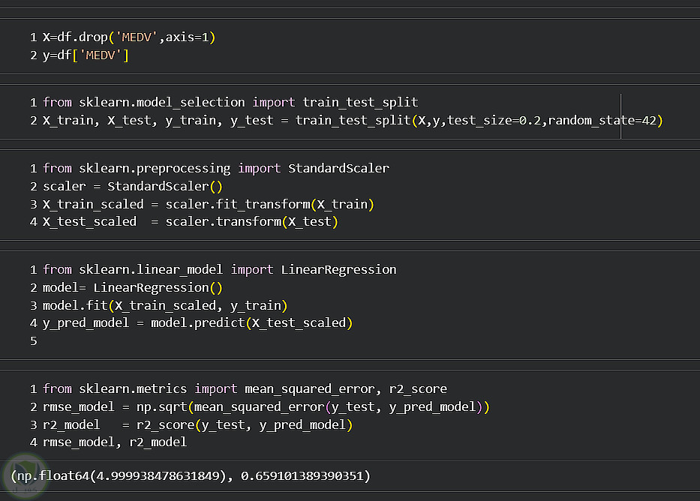This screenshot has width=700, height=501.
Task: Click the StandardScaler import line
Action: coord(216,168)
